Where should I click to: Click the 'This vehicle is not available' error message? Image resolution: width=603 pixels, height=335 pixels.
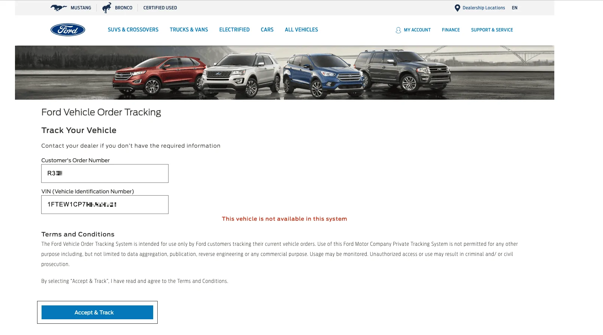click(284, 219)
